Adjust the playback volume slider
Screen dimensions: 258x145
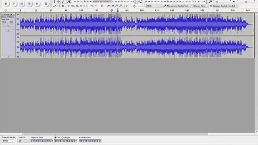pos(246,2)
